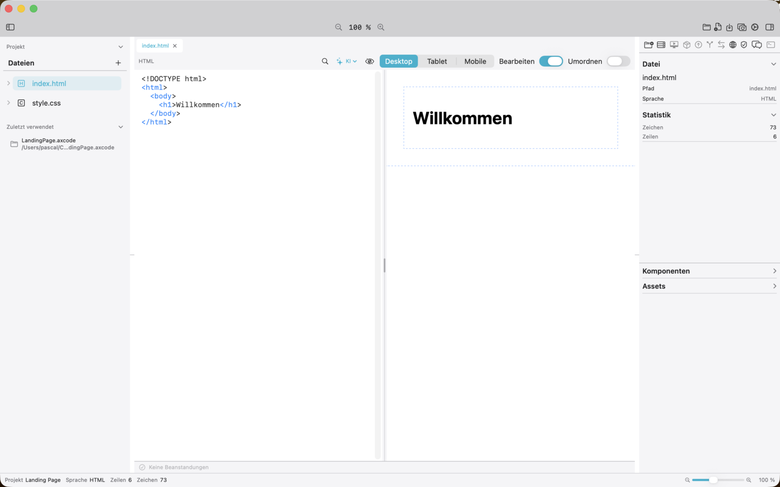
Task: Click the zoom out magnifier in the title bar
Action: [339, 27]
